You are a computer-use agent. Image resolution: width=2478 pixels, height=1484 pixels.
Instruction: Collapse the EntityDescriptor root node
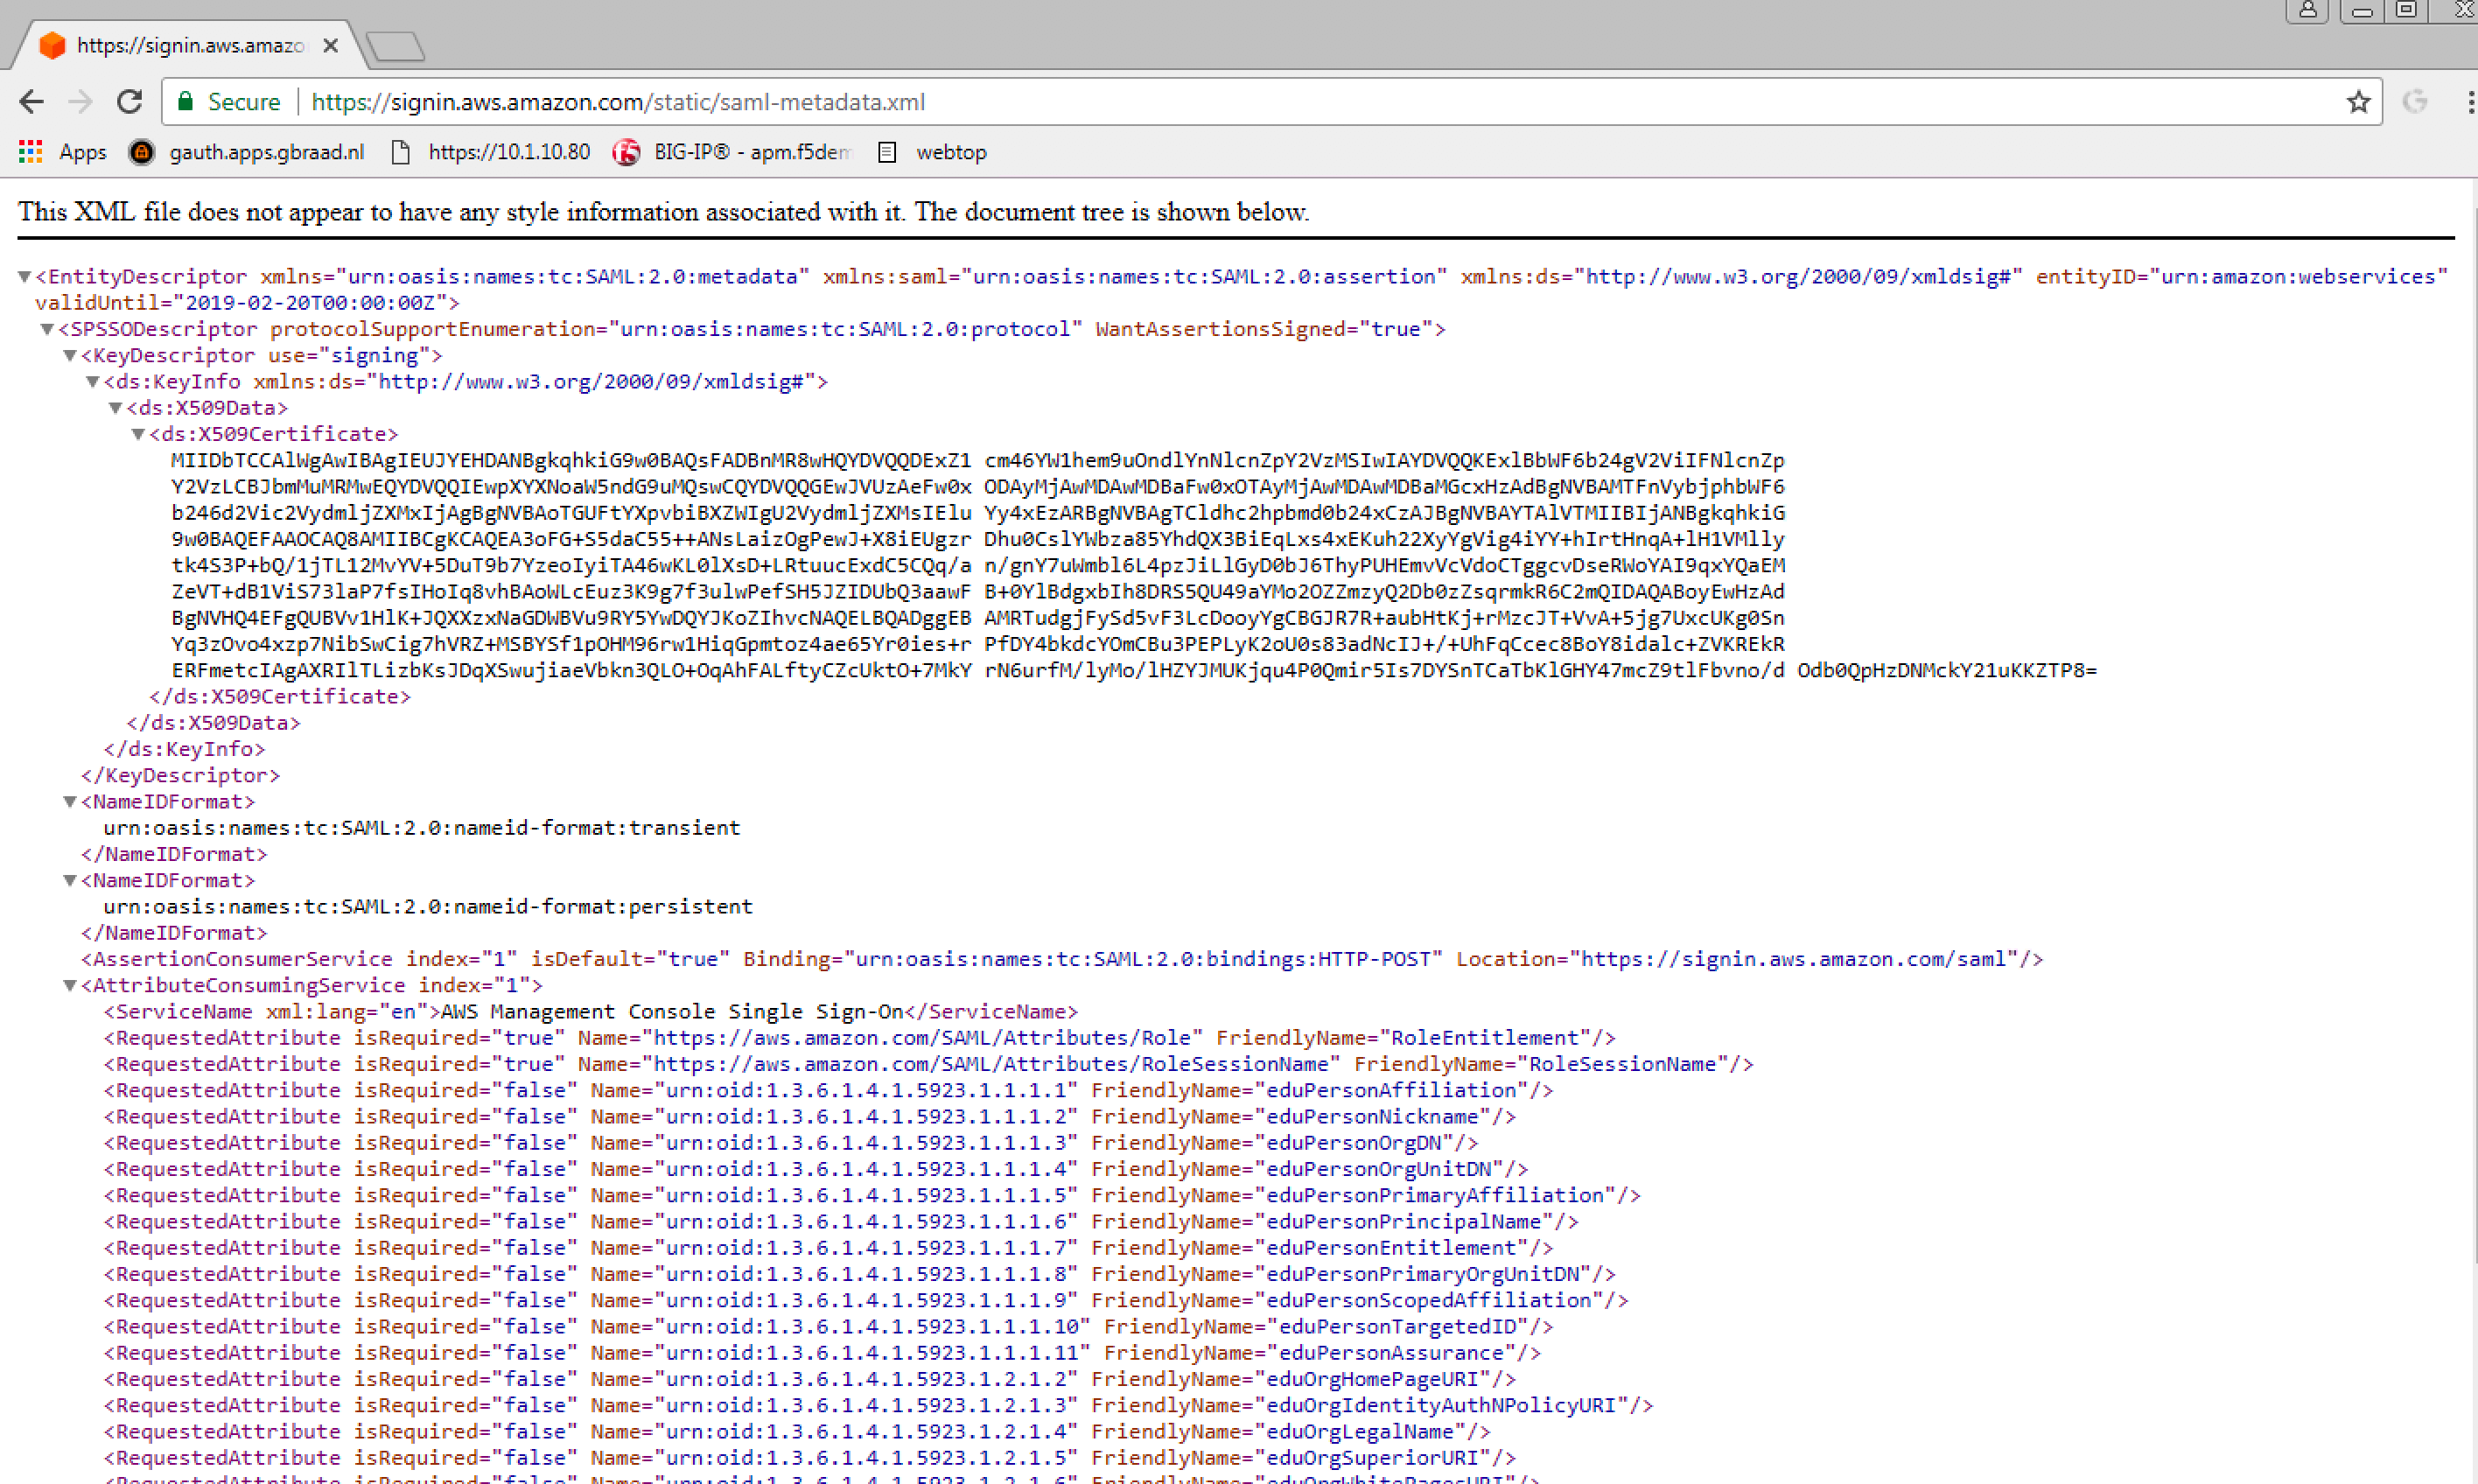[24, 277]
